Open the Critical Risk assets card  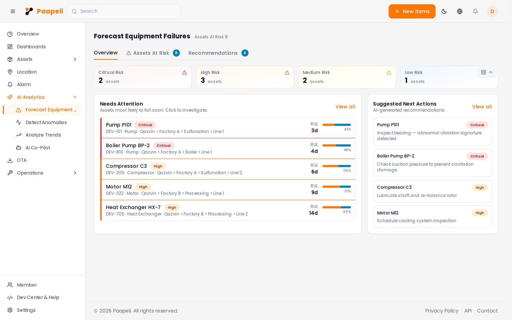143,77
